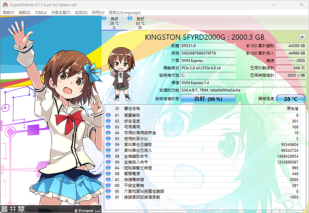The height and width of the screenshot is (213, 309).
Task: Click the blue status icon of attribute 0D
Action: click(108, 186)
